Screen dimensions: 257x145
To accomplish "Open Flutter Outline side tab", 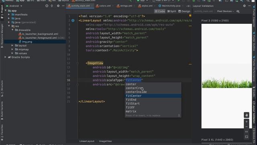I will pos(254,41).
